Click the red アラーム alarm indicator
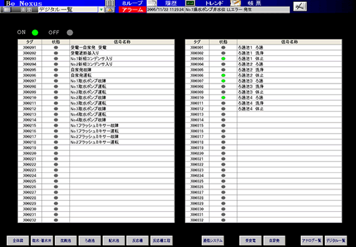 click(132, 10)
